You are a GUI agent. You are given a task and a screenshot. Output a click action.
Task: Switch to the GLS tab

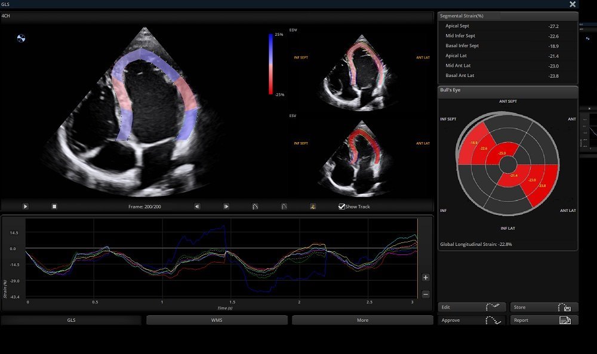pos(71,321)
